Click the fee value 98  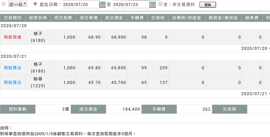[x=144, y=37]
